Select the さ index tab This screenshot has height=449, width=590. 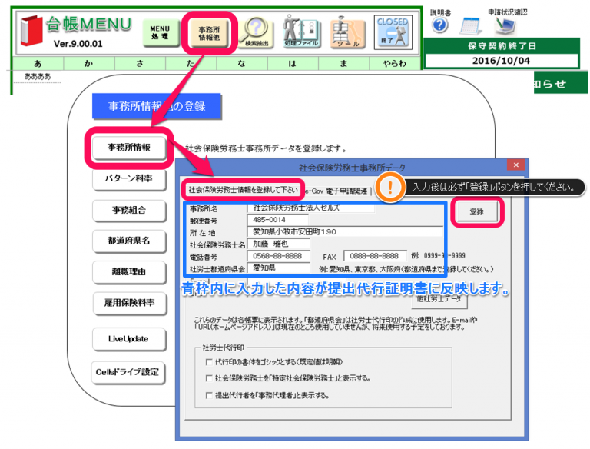point(140,63)
